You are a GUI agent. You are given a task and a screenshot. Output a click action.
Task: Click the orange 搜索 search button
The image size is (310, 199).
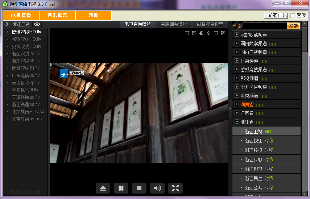[293, 26]
